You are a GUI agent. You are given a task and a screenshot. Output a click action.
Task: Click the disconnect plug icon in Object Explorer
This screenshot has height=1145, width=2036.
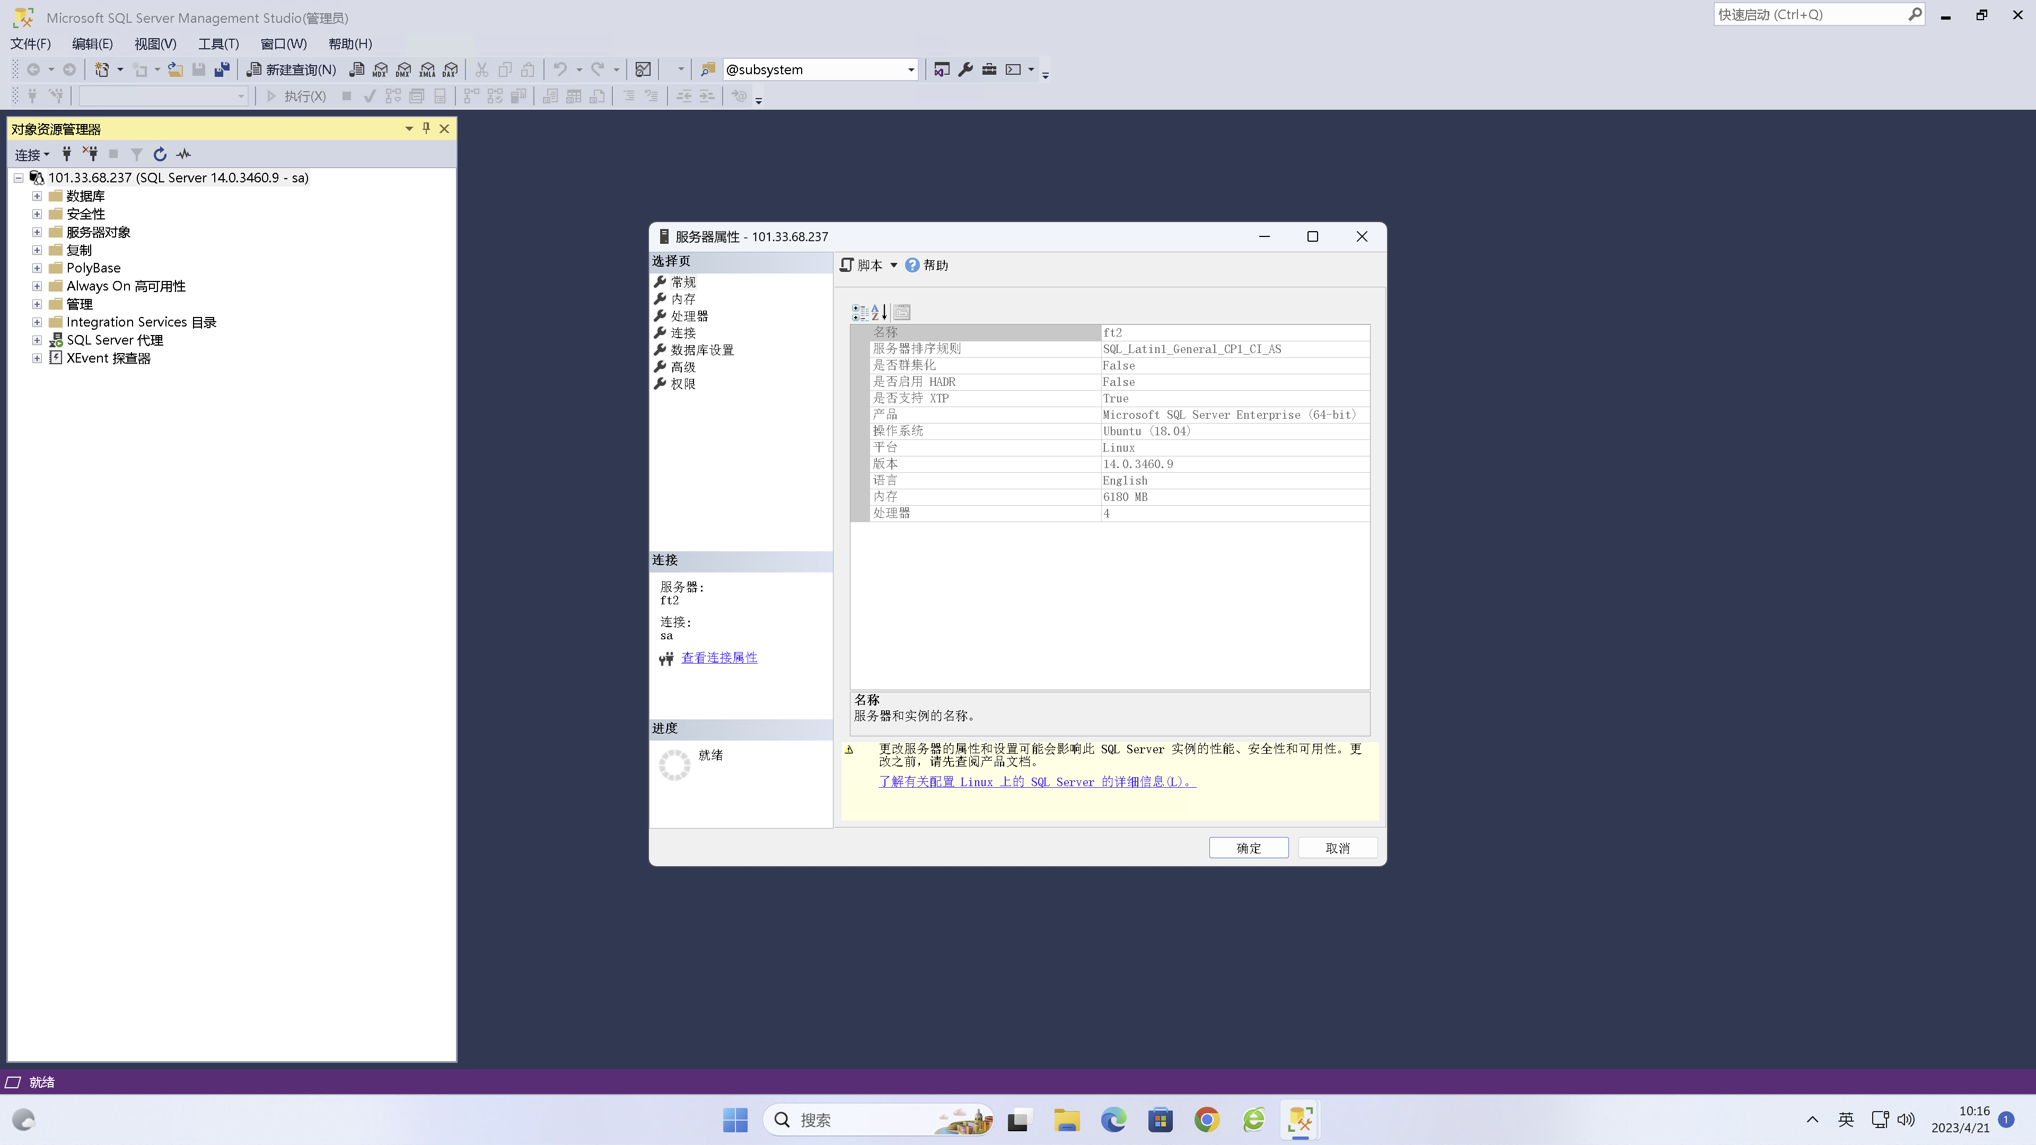(x=90, y=154)
